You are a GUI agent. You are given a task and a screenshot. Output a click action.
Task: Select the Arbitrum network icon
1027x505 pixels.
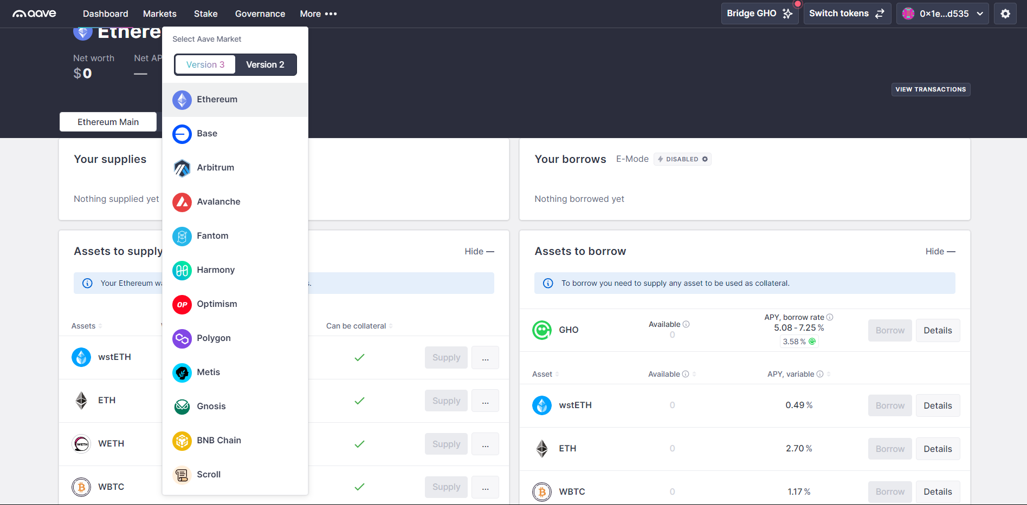pyautogui.click(x=182, y=168)
